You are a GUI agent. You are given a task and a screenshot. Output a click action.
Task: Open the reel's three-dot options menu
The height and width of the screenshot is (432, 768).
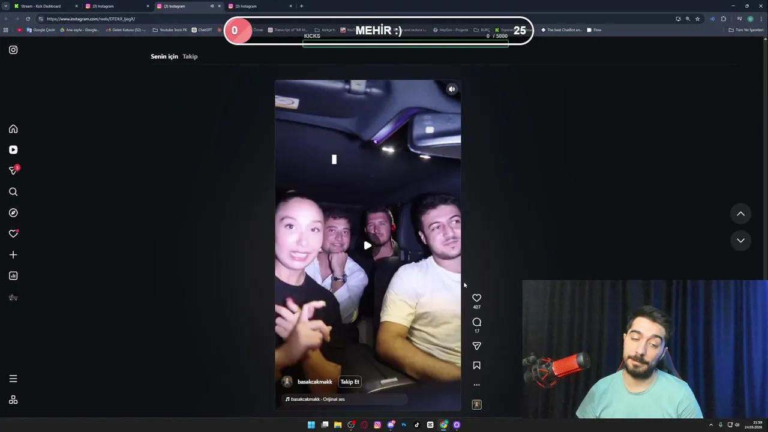coord(476,385)
